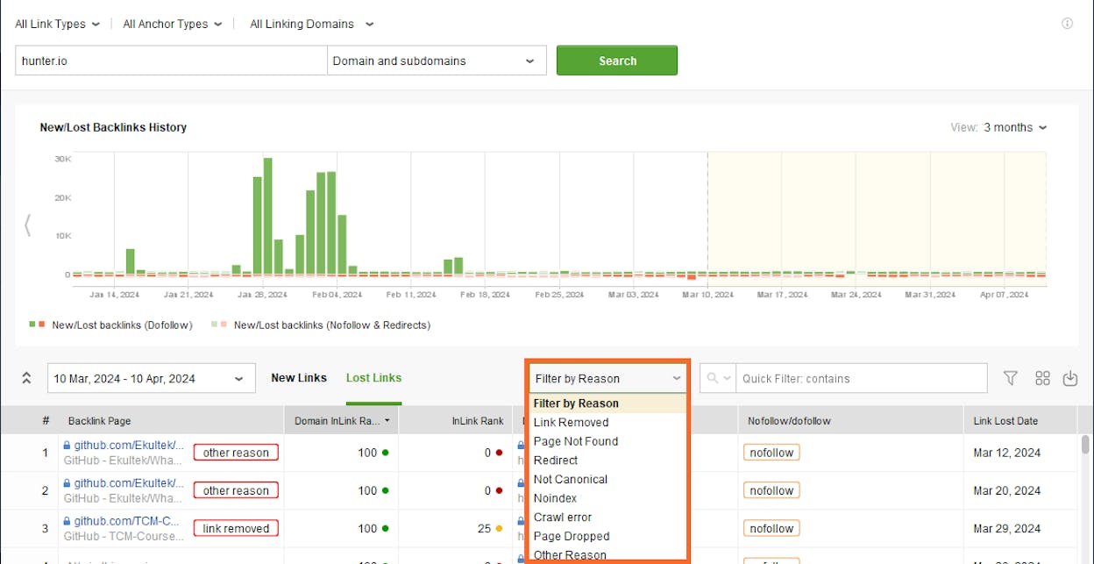Open All Anchor Types dropdown
Screen dimensions: 1094x564
pyautogui.click(x=172, y=25)
